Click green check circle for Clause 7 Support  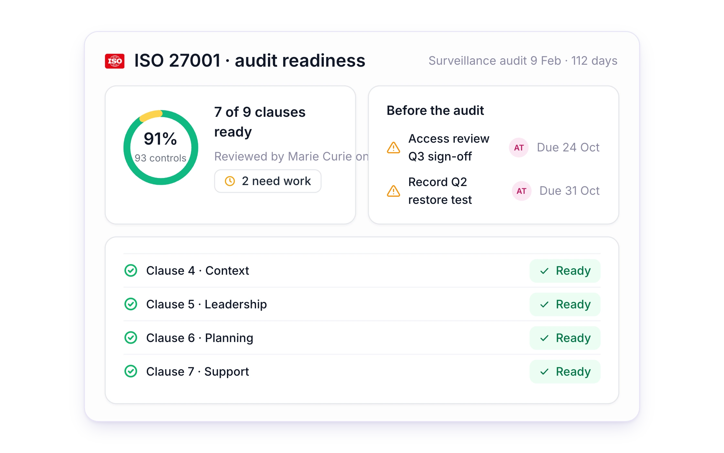tap(131, 371)
